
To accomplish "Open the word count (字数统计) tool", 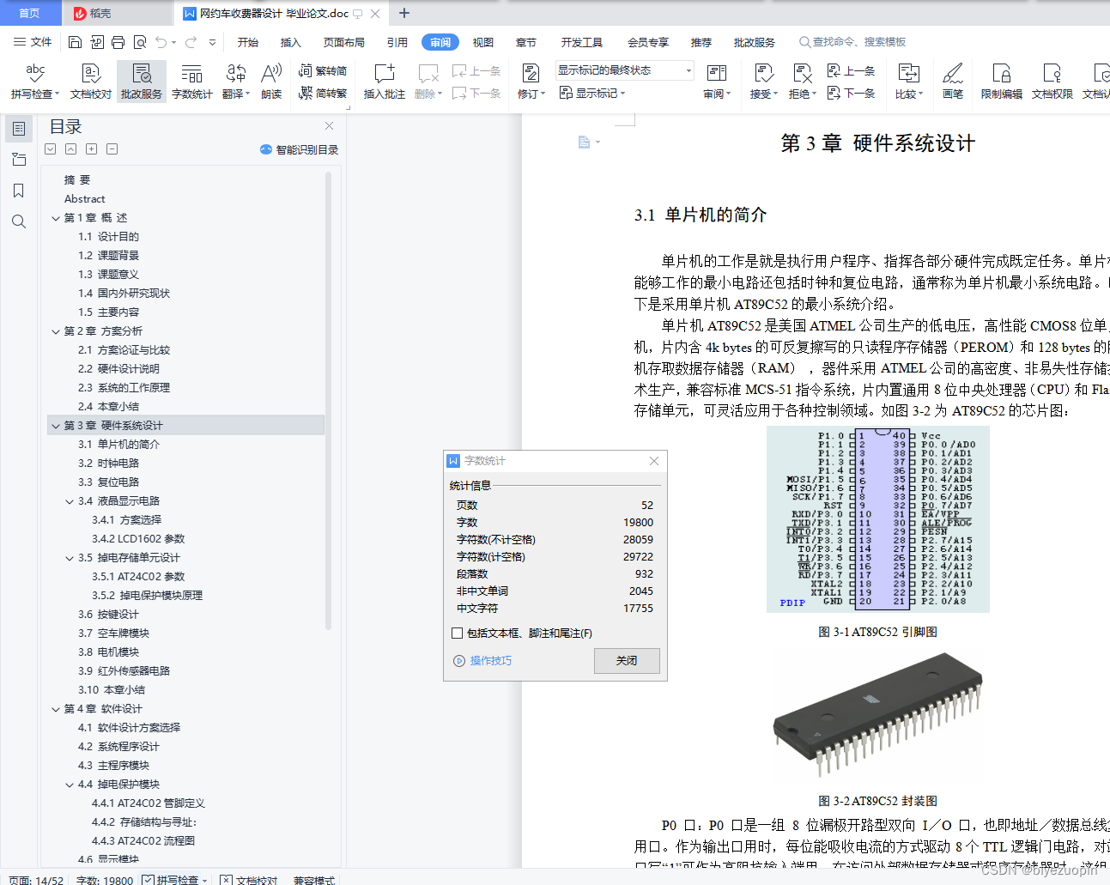I will coord(192,82).
